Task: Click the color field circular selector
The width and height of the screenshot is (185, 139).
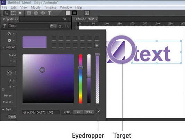Action: 42,70
